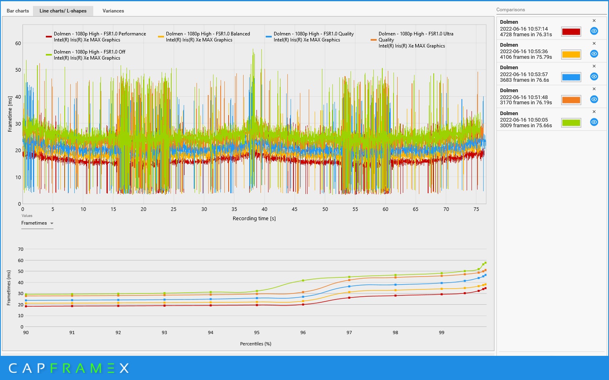This screenshot has width=609, height=380.
Task: Toggle visibility of the yellow 4106 frames record
Action: 594,54
